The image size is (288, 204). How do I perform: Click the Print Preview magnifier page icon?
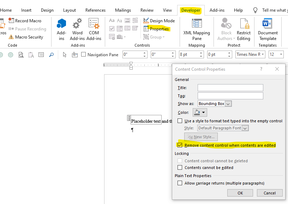pos(21,55)
